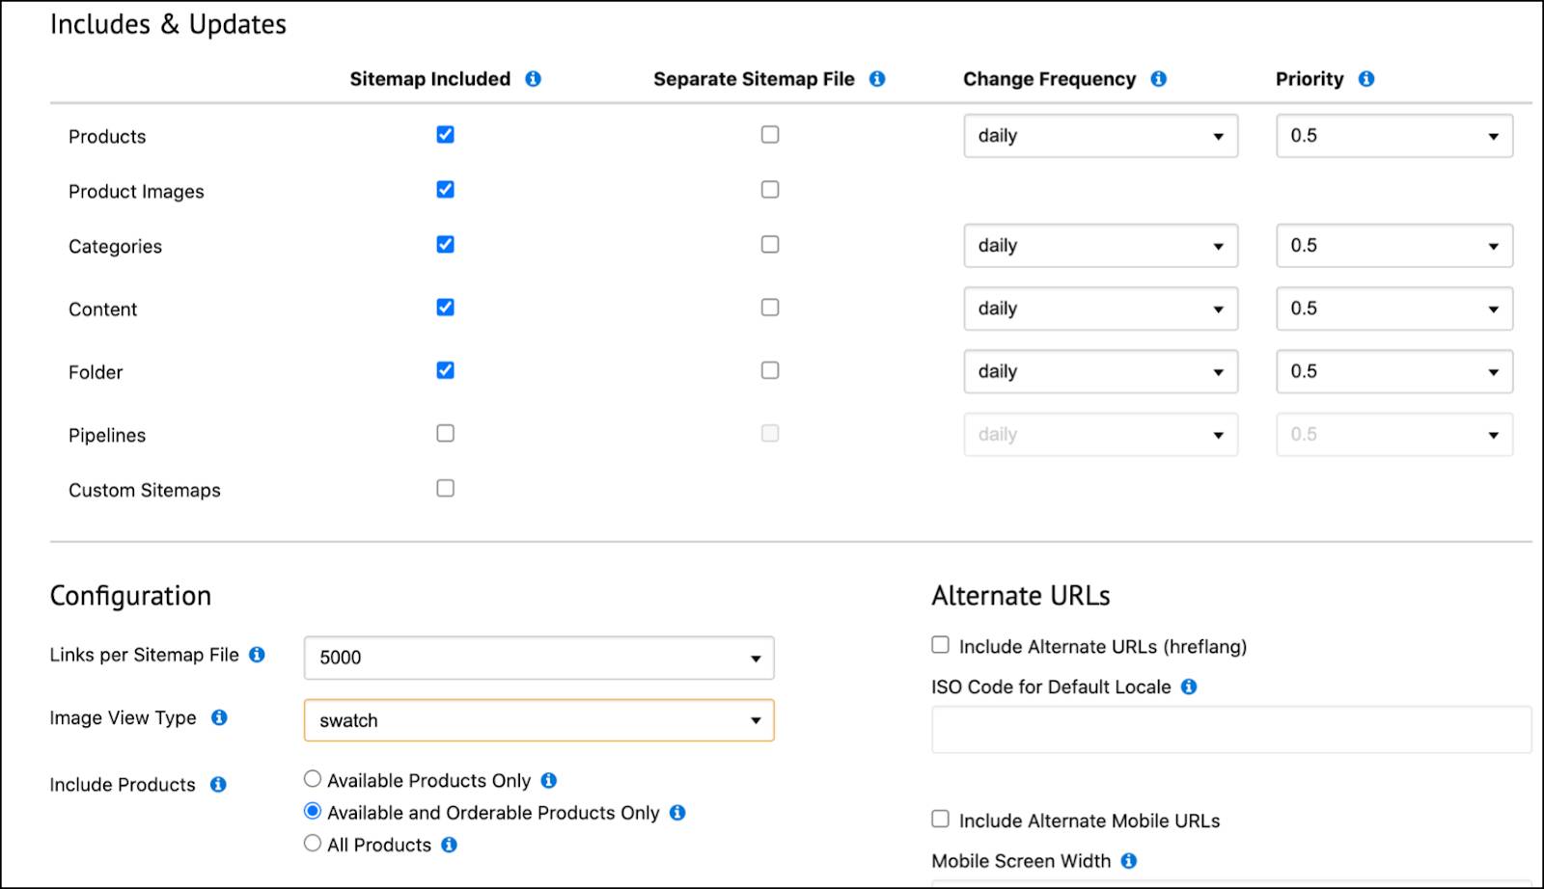Show info for ISO Code for Default Locale
Screen dimensions: 1544x889
click(x=1189, y=687)
